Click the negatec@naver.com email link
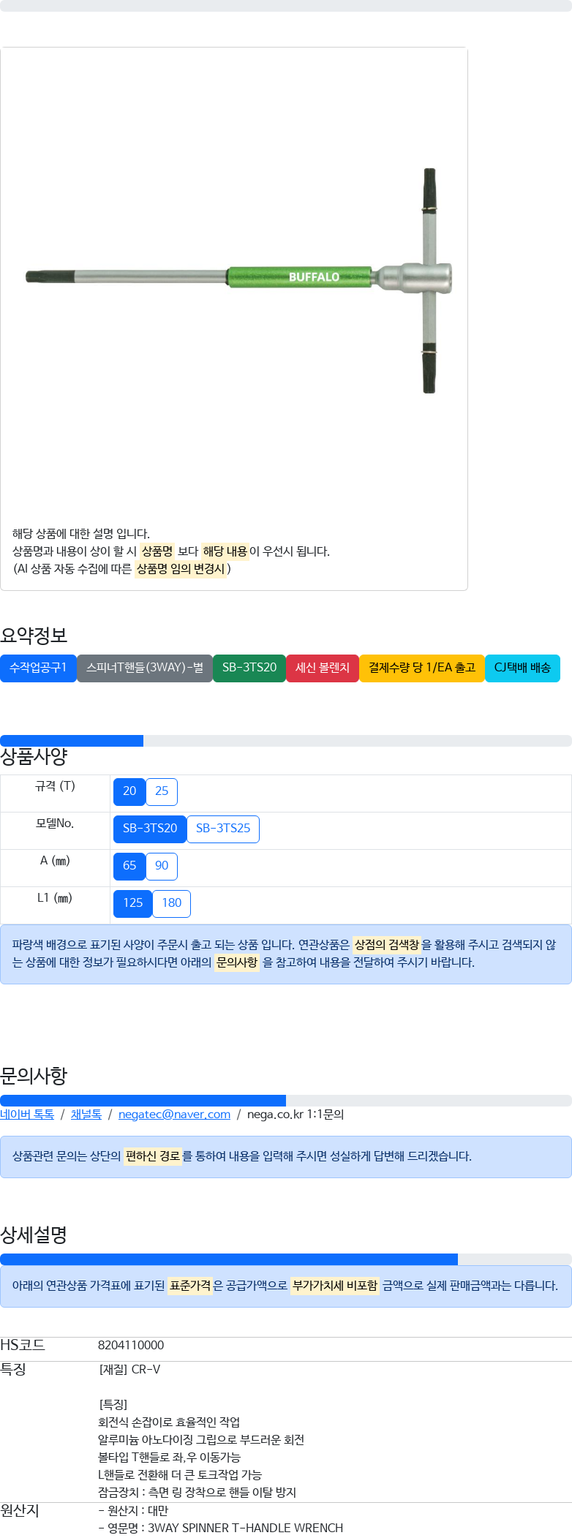572x1538 pixels. point(174,1115)
